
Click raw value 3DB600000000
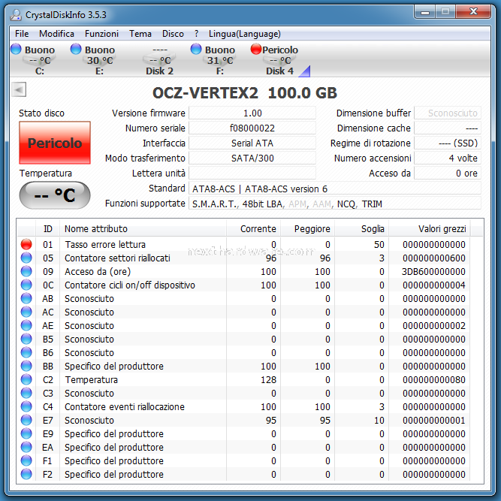point(433,272)
